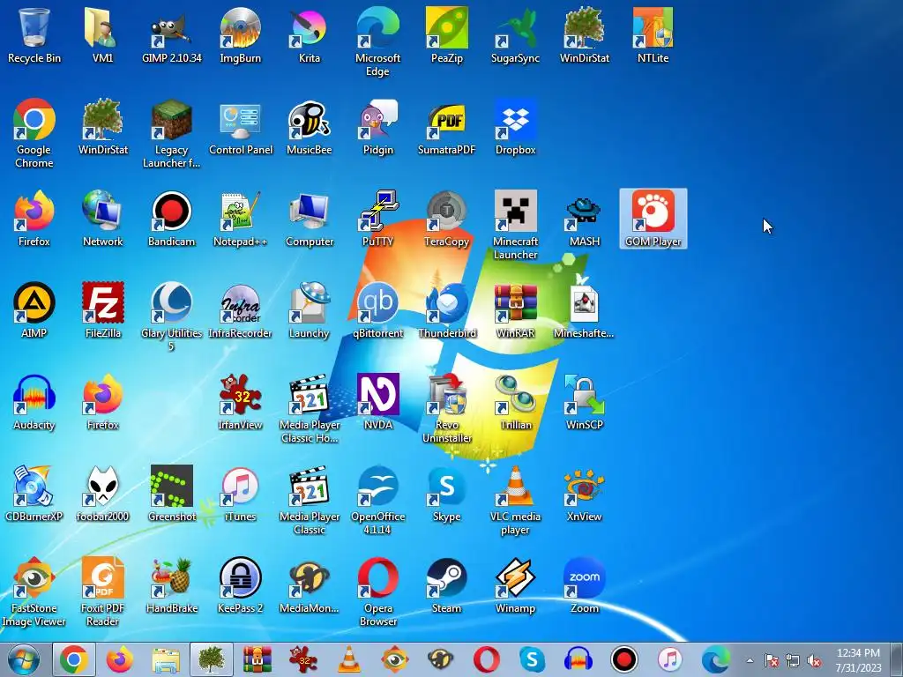Screen dimensions: 903x677
Task: Click the InfraRecorder desktop shortcut
Action: (240, 311)
